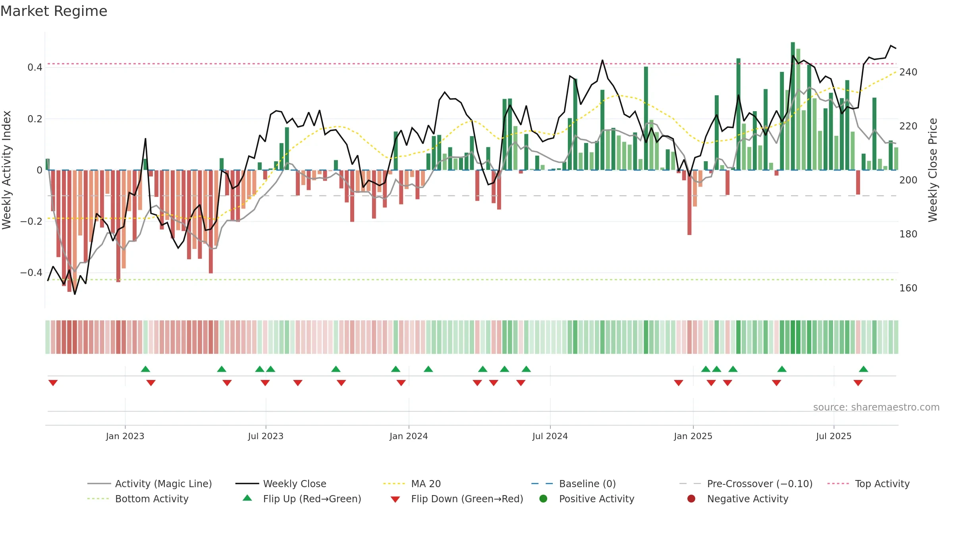Click the Negative Activity red circle legend icon

point(691,498)
